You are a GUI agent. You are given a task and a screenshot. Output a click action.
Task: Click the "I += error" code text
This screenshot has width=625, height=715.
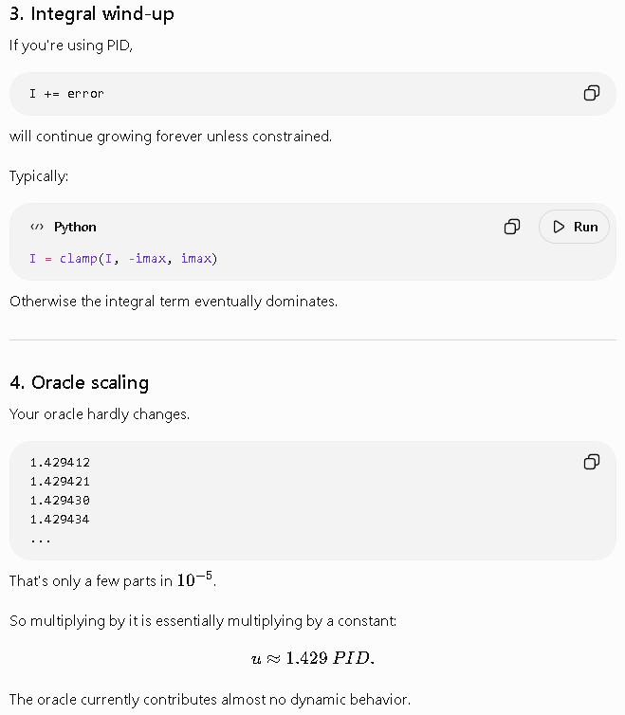point(67,94)
